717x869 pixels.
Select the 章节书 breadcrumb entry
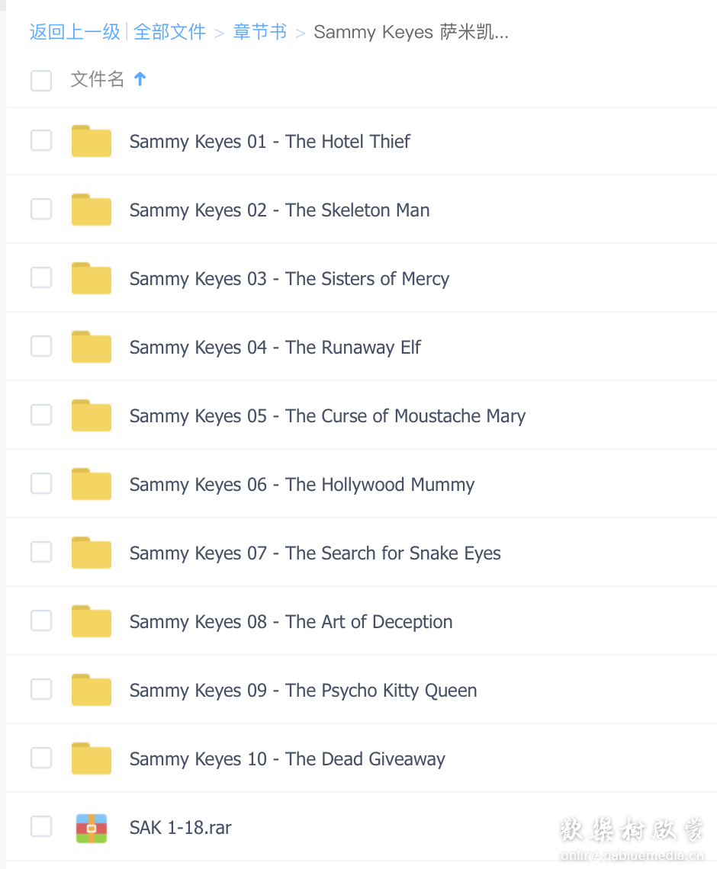259,32
